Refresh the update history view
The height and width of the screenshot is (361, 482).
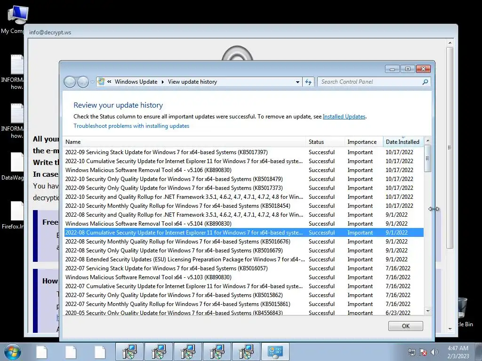[308, 82]
